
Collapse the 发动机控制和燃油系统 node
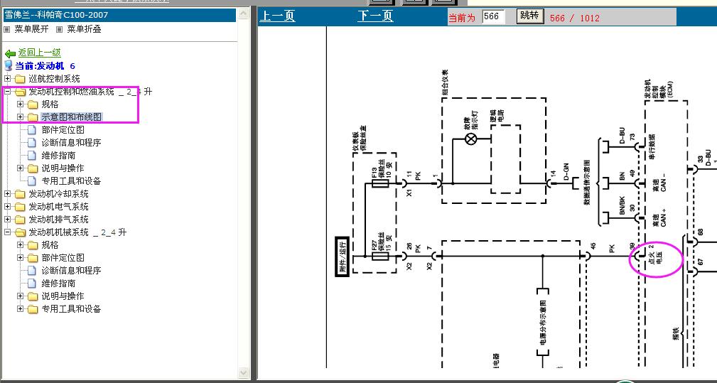(7, 92)
